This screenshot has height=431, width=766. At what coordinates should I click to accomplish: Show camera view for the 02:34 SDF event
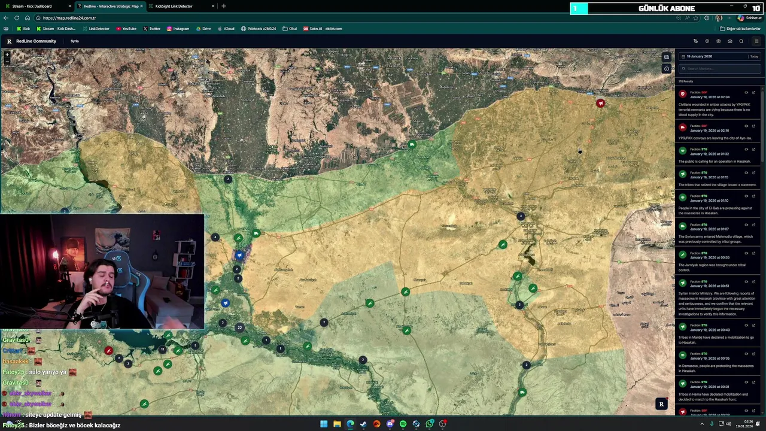coord(746,93)
